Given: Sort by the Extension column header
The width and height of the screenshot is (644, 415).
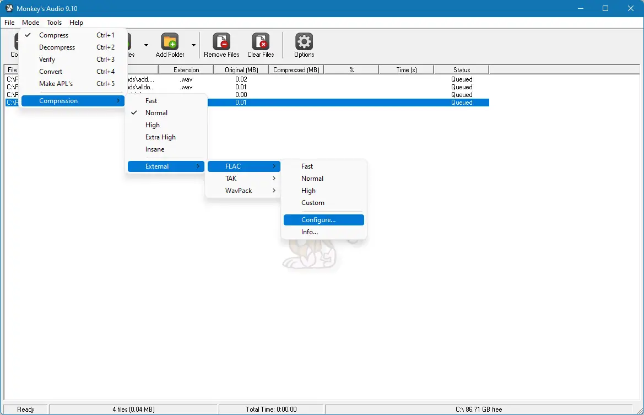Looking at the screenshot, I should tap(186, 70).
